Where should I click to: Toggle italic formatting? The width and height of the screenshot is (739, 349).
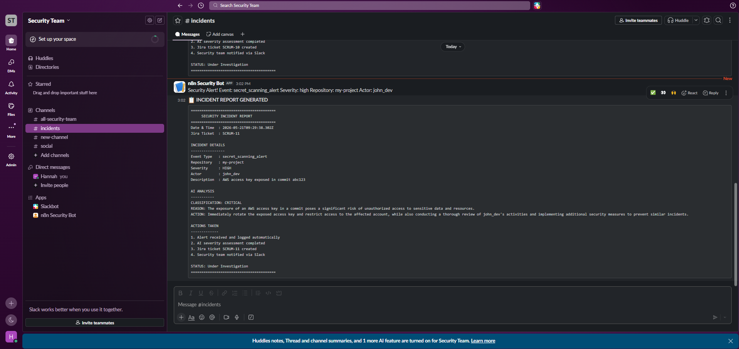(191, 293)
